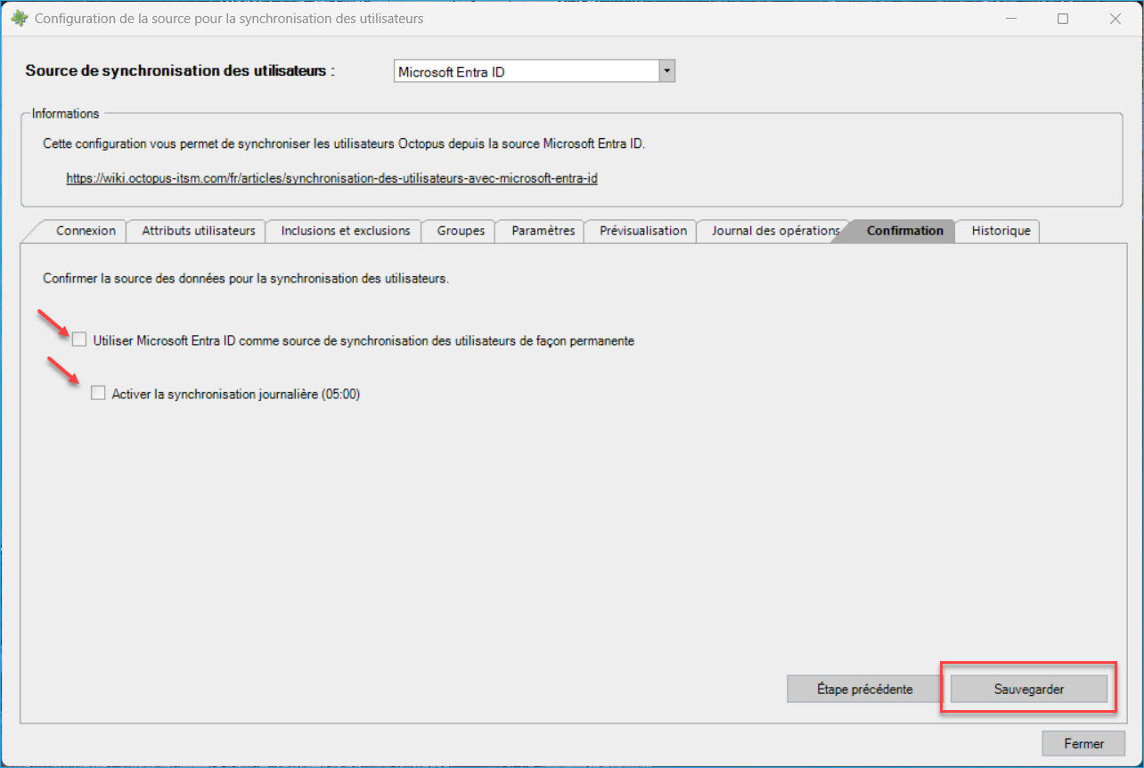
Task: Enable Microsoft Entra ID as permanent source checkbox
Action: coord(80,340)
